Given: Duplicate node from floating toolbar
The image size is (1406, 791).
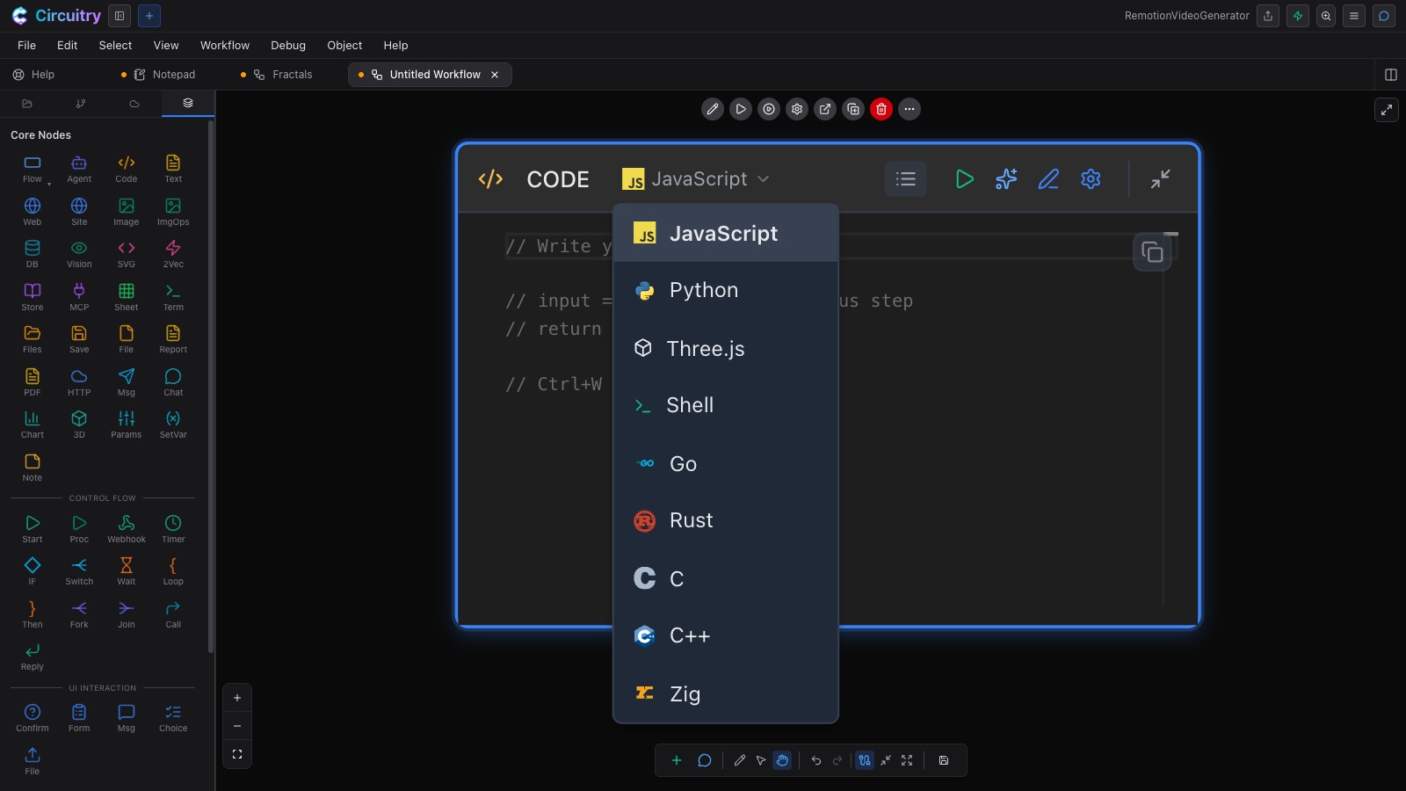Looking at the screenshot, I should click(853, 109).
